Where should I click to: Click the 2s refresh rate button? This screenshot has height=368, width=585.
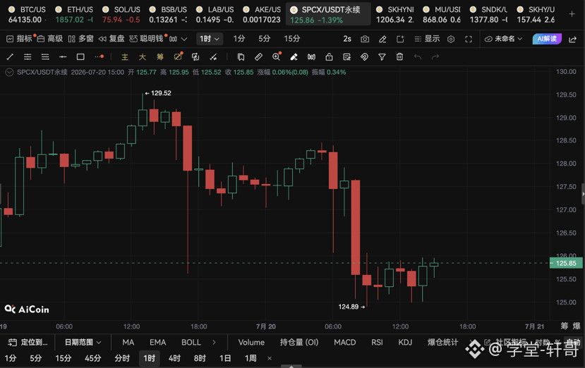coord(347,39)
